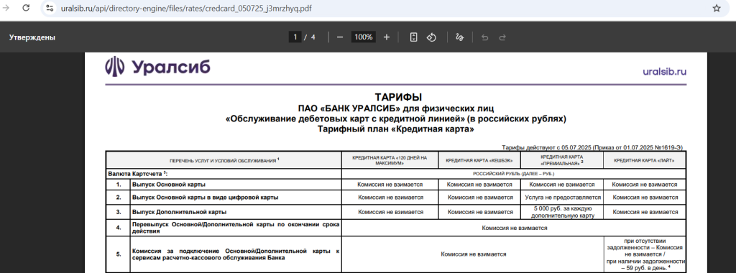Zoom in the PDF with plus button
The width and height of the screenshot is (736, 273).
[386, 37]
